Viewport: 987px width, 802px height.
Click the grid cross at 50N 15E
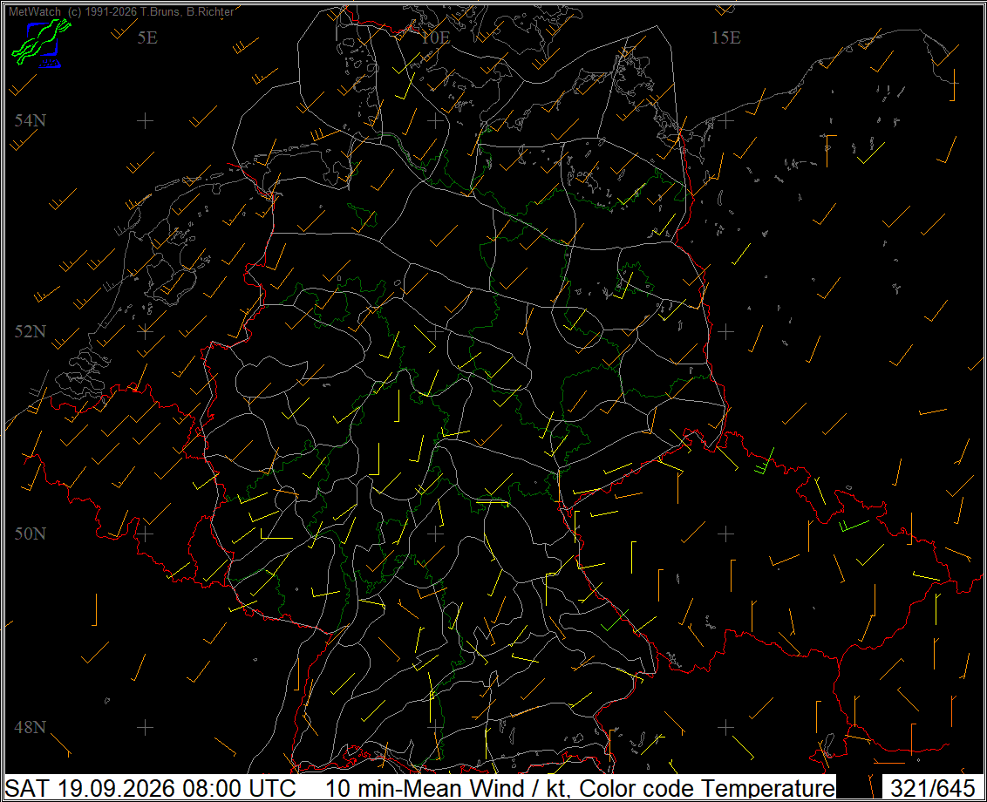point(725,534)
